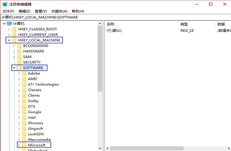Viewport: 231px width, 151px height.
Task: Click tree scrollbar down arrow
Action: pos(100,148)
